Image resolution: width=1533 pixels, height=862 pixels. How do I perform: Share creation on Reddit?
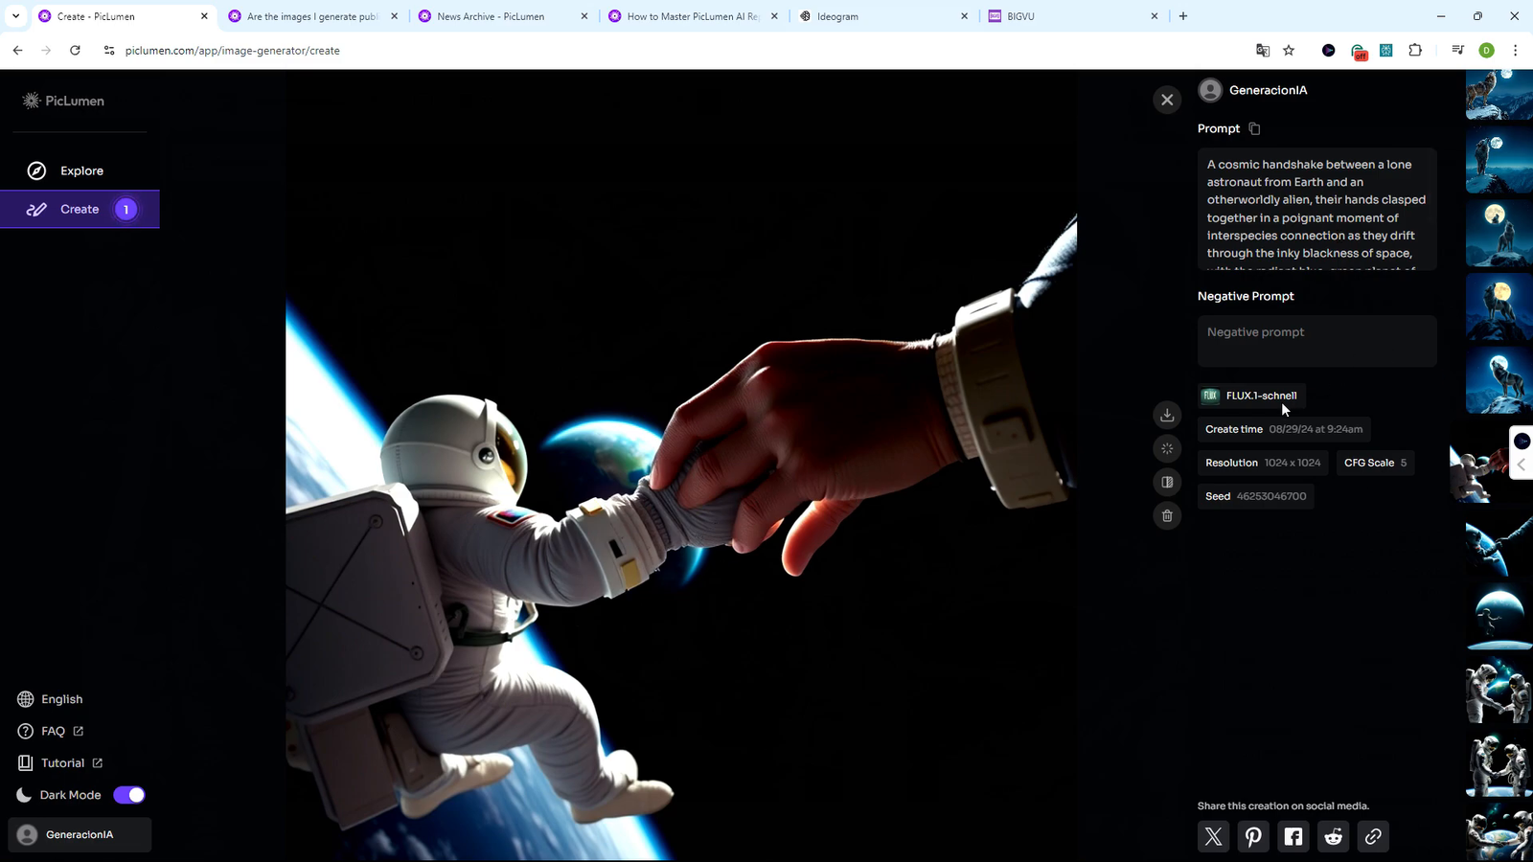1333,836
